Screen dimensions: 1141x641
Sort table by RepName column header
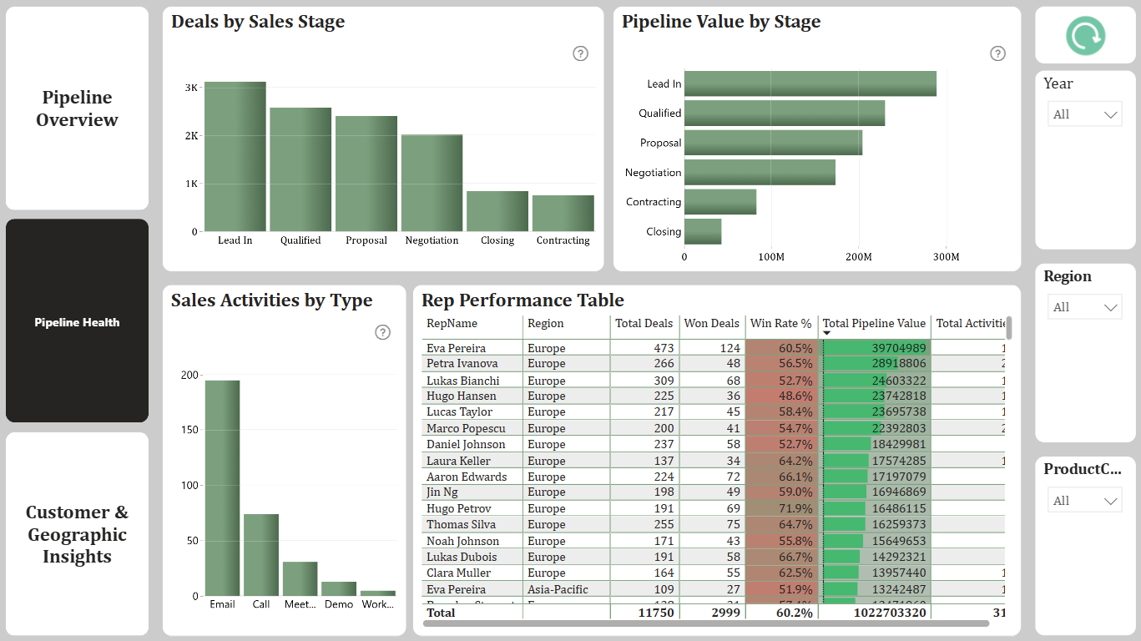pos(452,324)
